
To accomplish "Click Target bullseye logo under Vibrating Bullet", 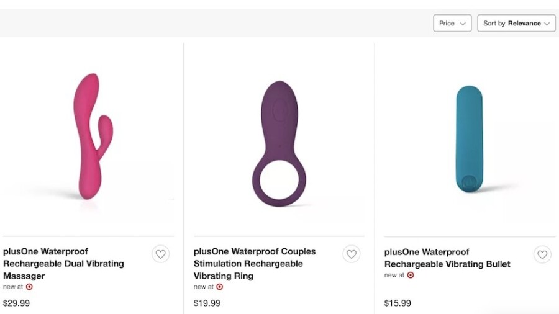I will click(x=410, y=275).
